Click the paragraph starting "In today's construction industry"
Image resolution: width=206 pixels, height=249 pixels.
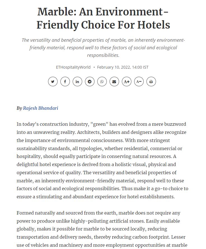[x=103, y=160]
